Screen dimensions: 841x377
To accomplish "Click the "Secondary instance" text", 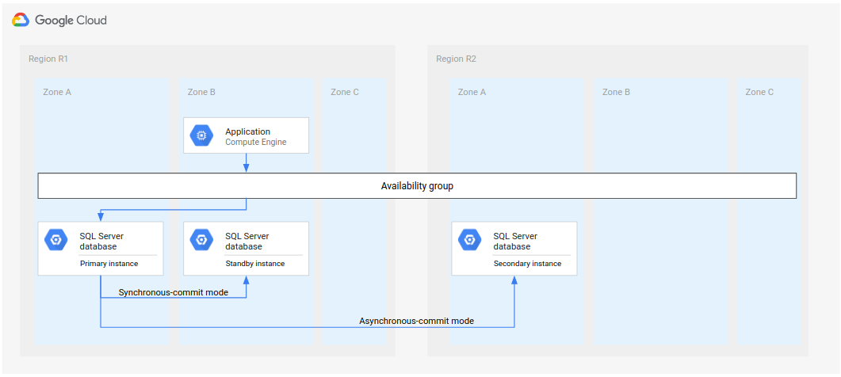I will 527,264.
